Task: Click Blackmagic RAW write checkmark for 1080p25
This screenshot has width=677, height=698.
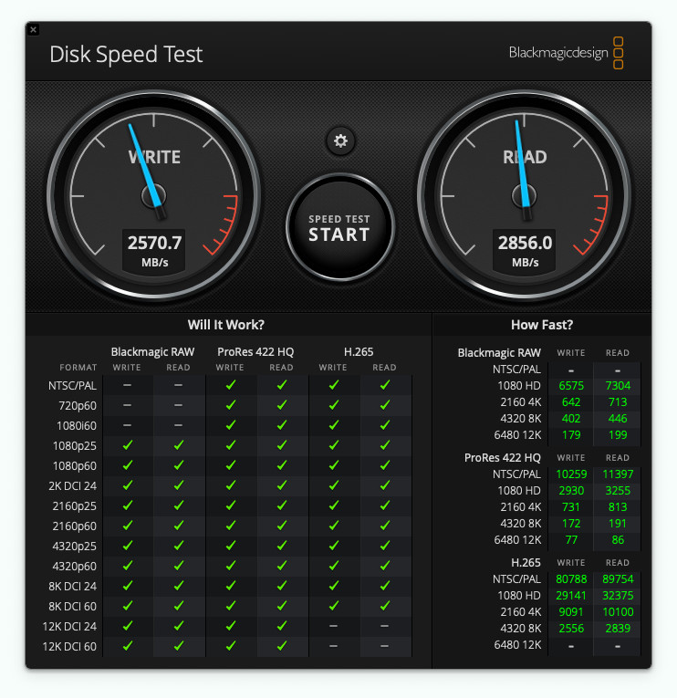Action: point(128,445)
